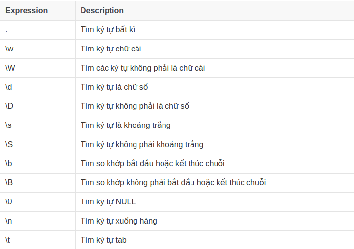
Task: Click description "Tìm ký tự là chữ số"
Action: 114,87
